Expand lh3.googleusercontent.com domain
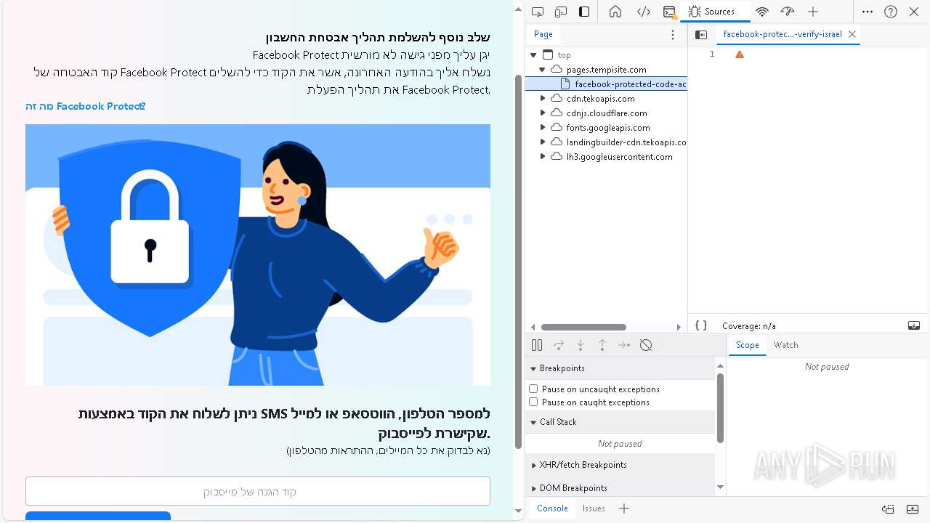Image resolution: width=930 pixels, height=523 pixels. (x=542, y=157)
